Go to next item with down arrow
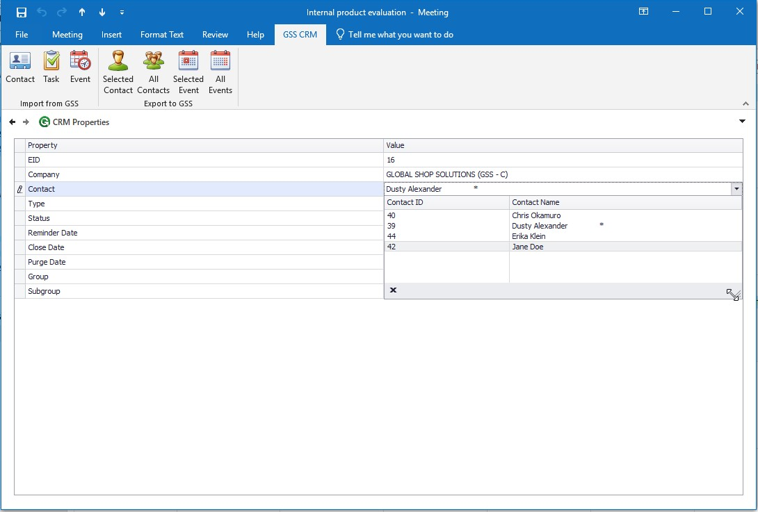The image size is (758, 512). click(102, 12)
